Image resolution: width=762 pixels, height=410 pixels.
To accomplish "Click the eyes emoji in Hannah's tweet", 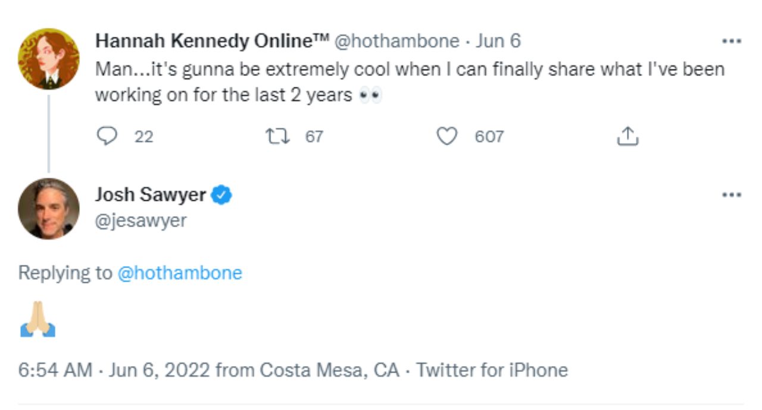I will tap(370, 95).
